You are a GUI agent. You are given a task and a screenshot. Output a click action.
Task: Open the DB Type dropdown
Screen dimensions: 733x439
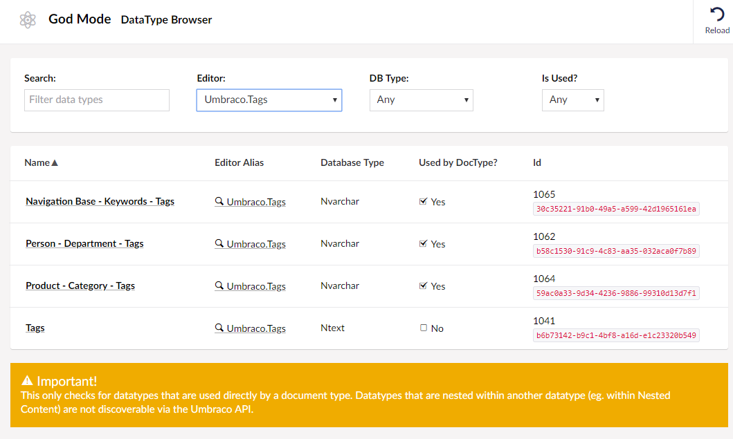click(422, 100)
